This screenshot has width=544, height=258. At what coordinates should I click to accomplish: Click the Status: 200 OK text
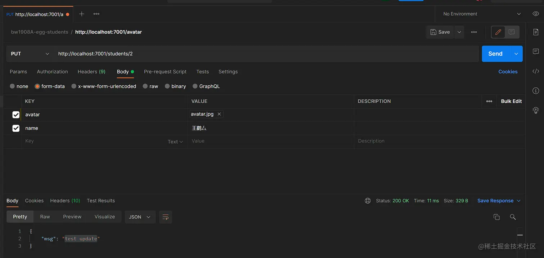393,201
